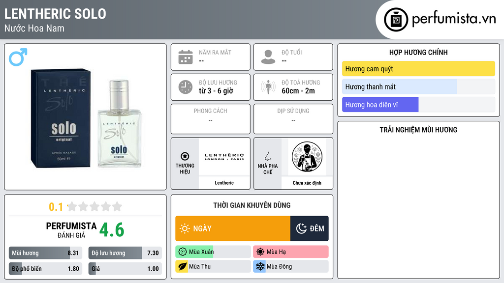Click the Độ lưu hương 7.30 score bar

pyautogui.click(x=125, y=253)
